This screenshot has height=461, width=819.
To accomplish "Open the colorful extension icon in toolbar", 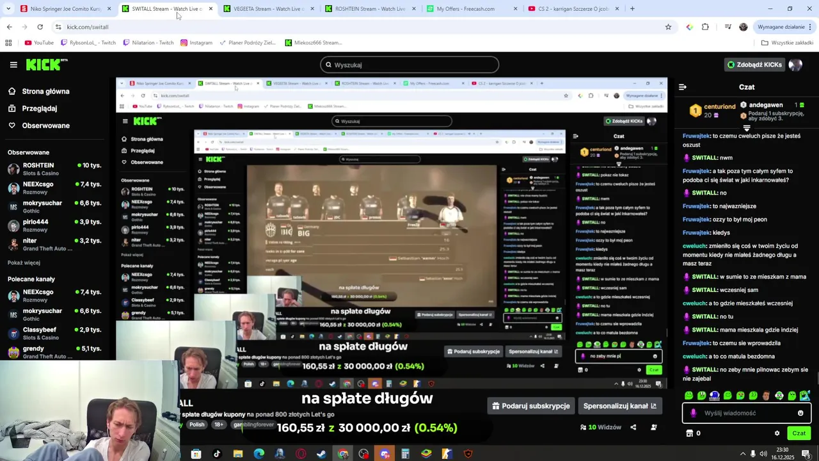I will [689, 27].
